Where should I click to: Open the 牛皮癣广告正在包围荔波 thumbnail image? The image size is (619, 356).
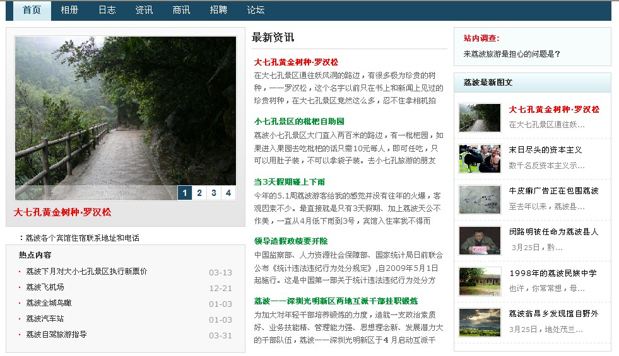click(480, 199)
